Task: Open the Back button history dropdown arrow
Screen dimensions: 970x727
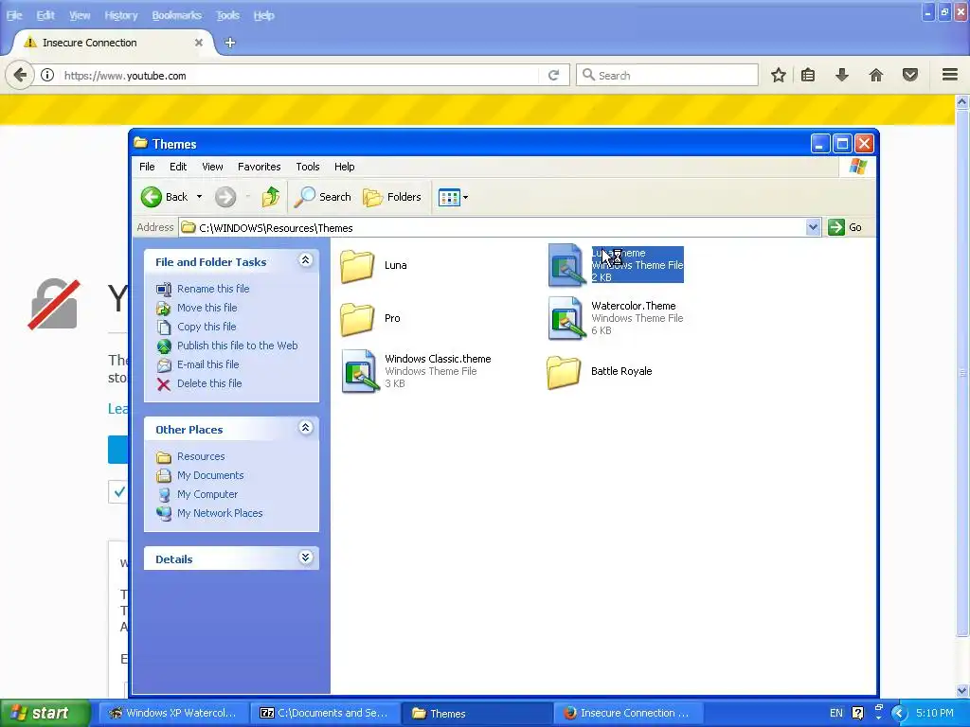Action: click(x=199, y=197)
